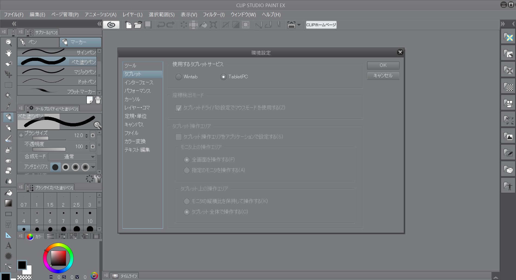
Task: Click the new document icon
Action: (x=128, y=25)
